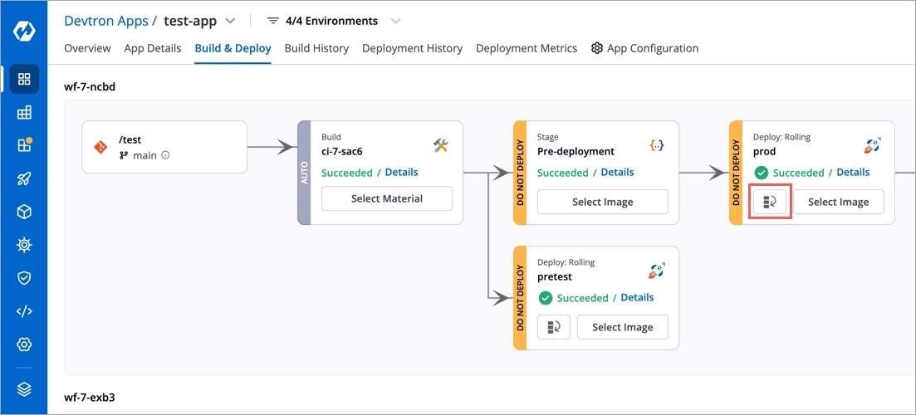Click the gear icon of App Configuration
916x415 pixels.
596,48
